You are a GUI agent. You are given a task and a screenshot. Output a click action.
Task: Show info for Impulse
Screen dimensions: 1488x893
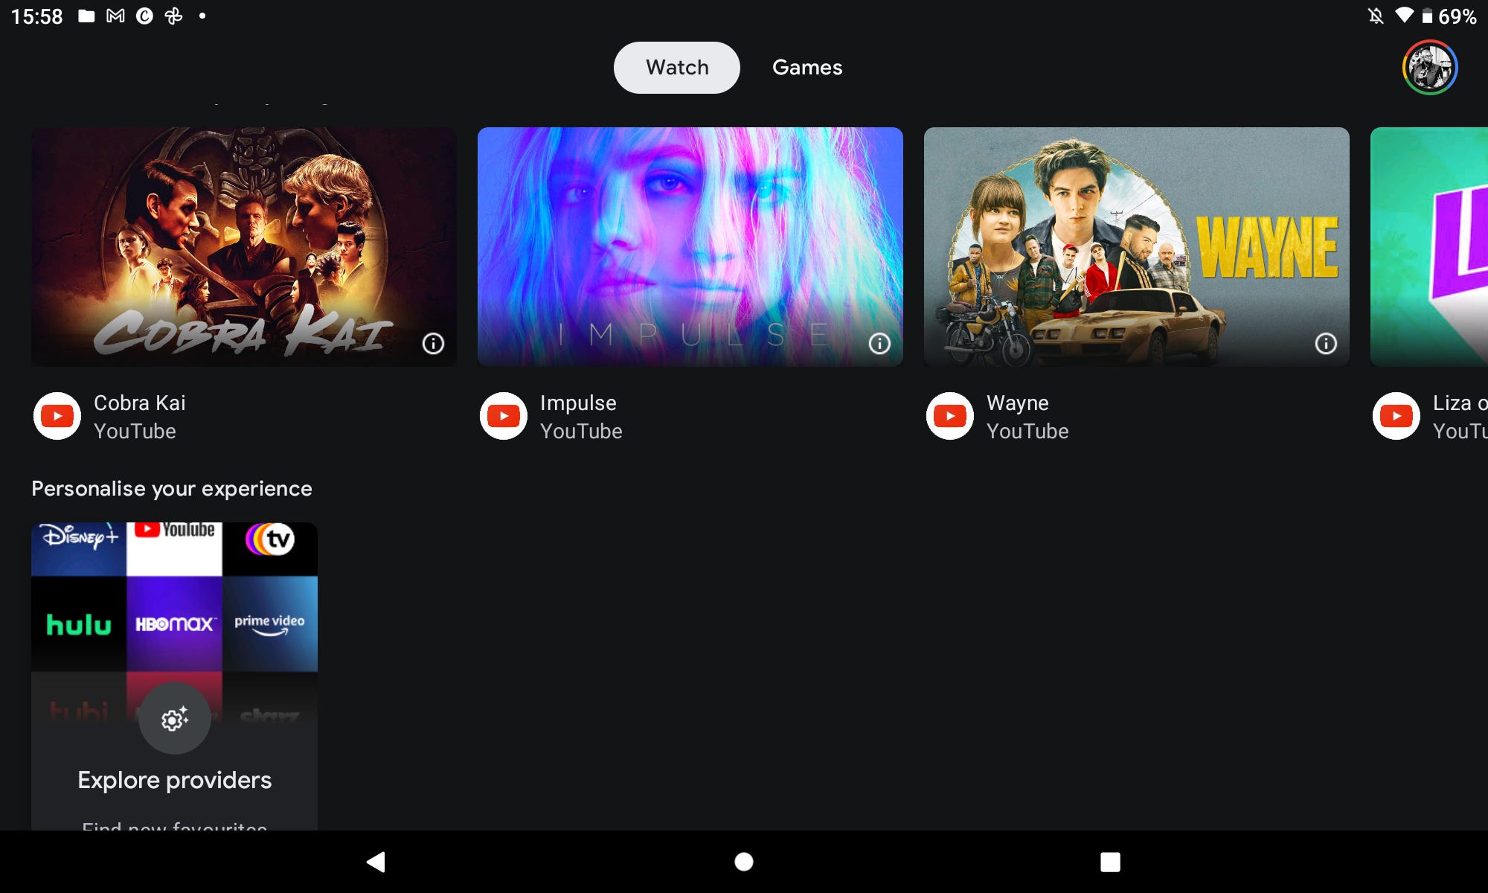(880, 343)
